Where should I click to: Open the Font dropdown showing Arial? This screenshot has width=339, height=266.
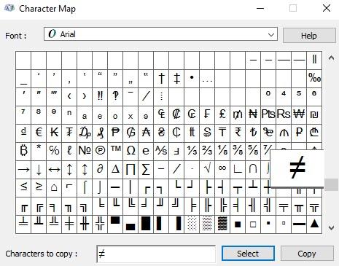coord(160,34)
